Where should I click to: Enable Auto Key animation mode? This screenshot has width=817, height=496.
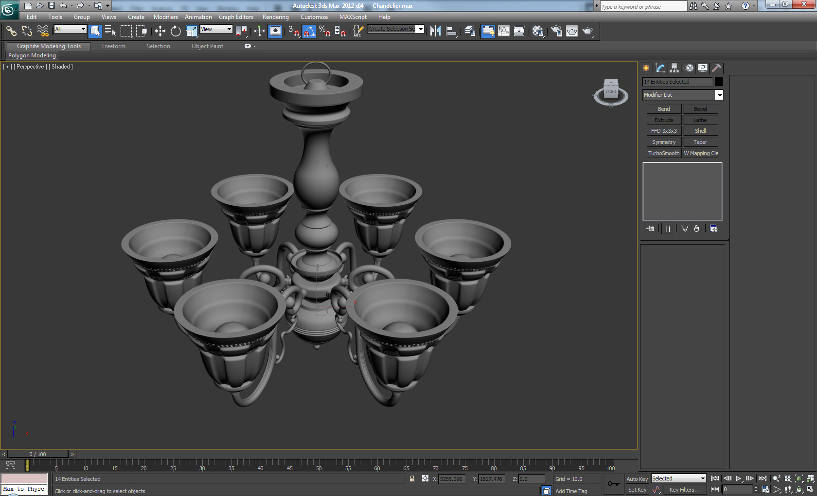coord(637,479)
